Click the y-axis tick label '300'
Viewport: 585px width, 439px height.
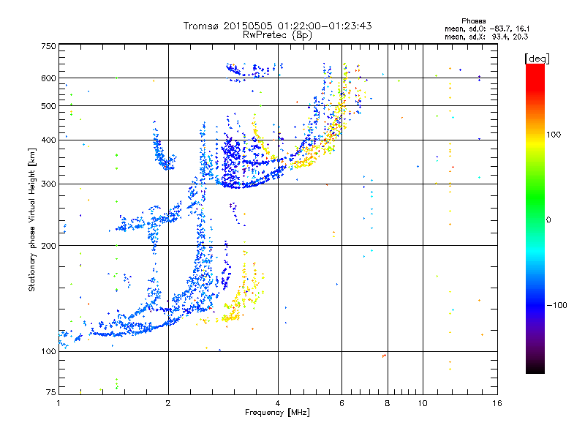click(48, 184)
